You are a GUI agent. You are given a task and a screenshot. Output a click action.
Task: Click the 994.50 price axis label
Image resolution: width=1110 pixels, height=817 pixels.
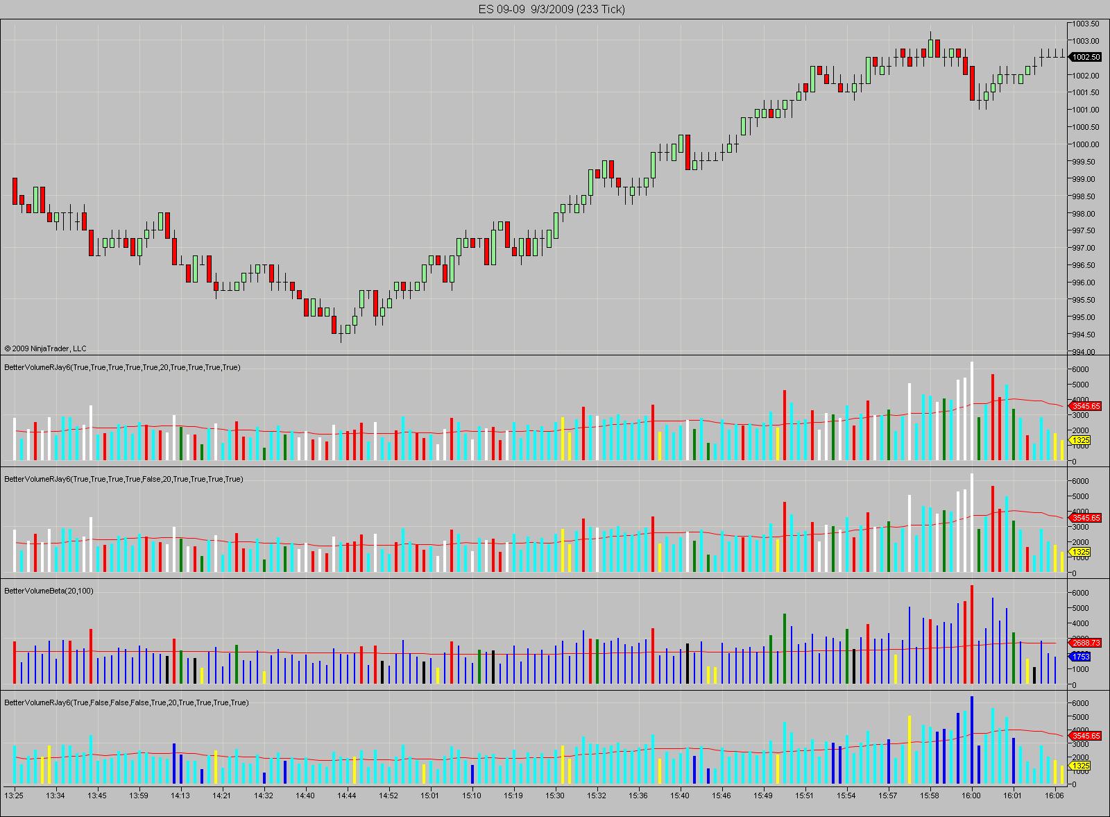[x=1084, y=335]
